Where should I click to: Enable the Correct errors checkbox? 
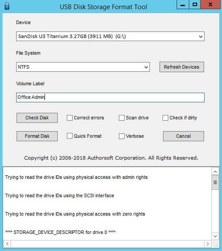coord(69,118)
